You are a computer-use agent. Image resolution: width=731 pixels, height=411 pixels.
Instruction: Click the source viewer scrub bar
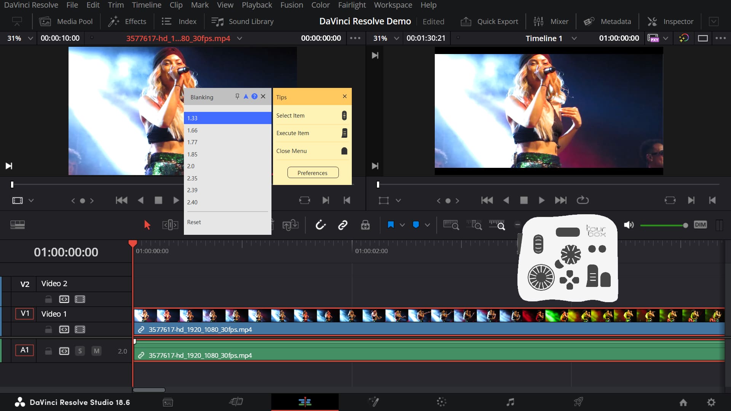[x=183, y=185]
